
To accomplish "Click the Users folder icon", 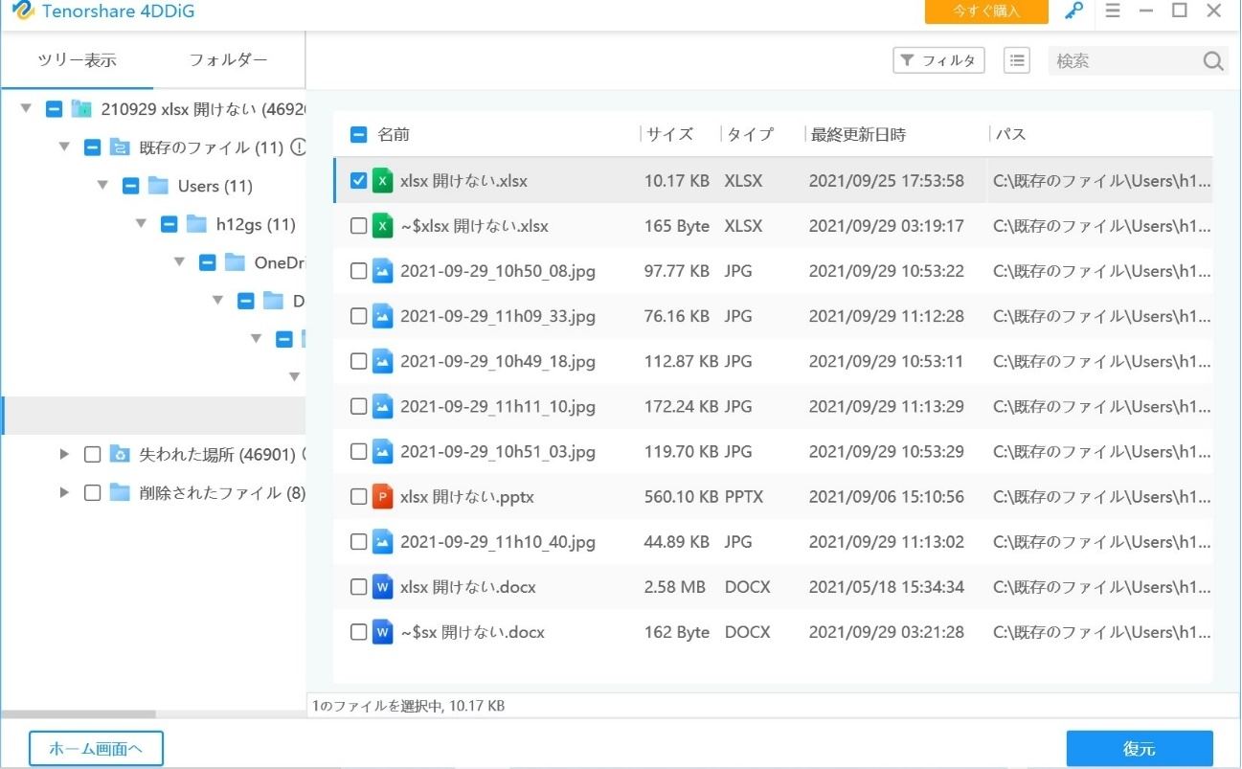I will (158, 186).
